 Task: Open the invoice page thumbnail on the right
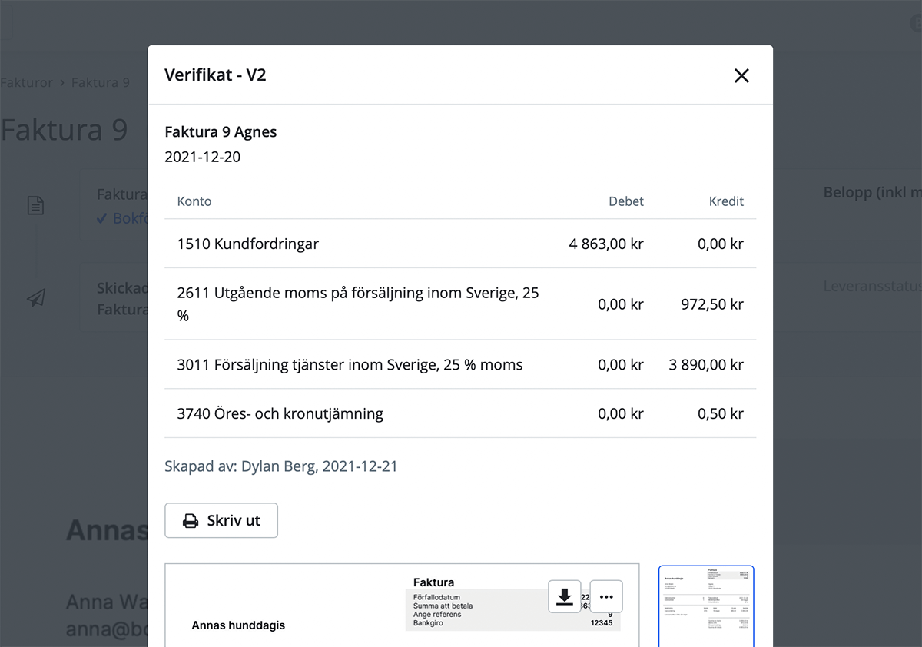pos(706,606)
